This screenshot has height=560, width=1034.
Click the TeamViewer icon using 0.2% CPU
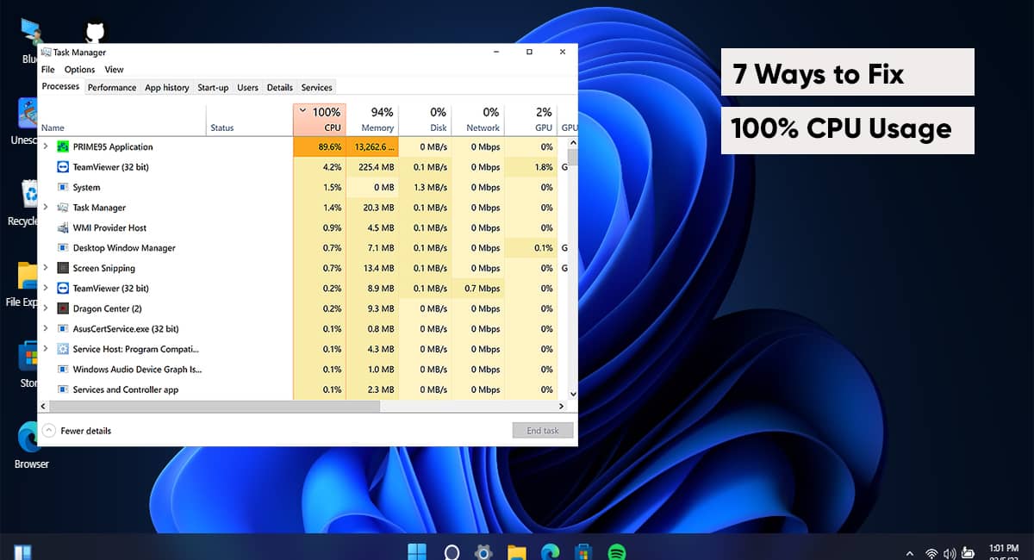63,289
